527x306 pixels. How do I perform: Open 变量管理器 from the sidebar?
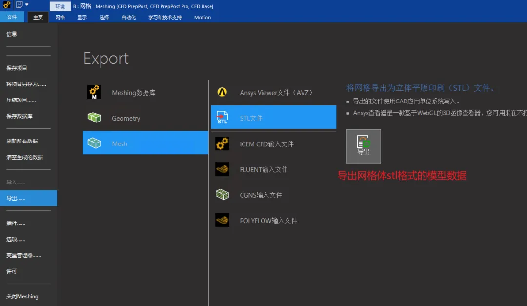(x=23, y=255)
